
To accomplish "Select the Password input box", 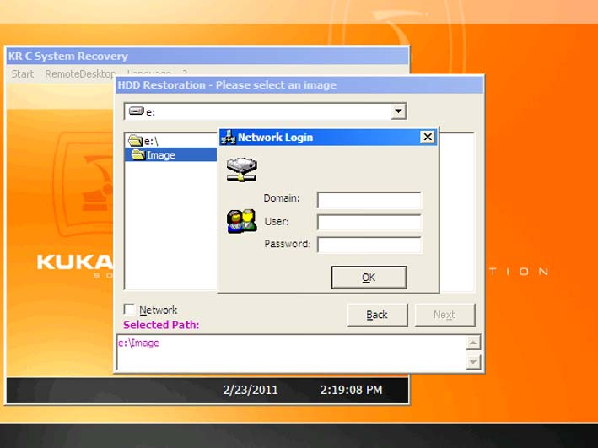I will click(x=369, y=245).
